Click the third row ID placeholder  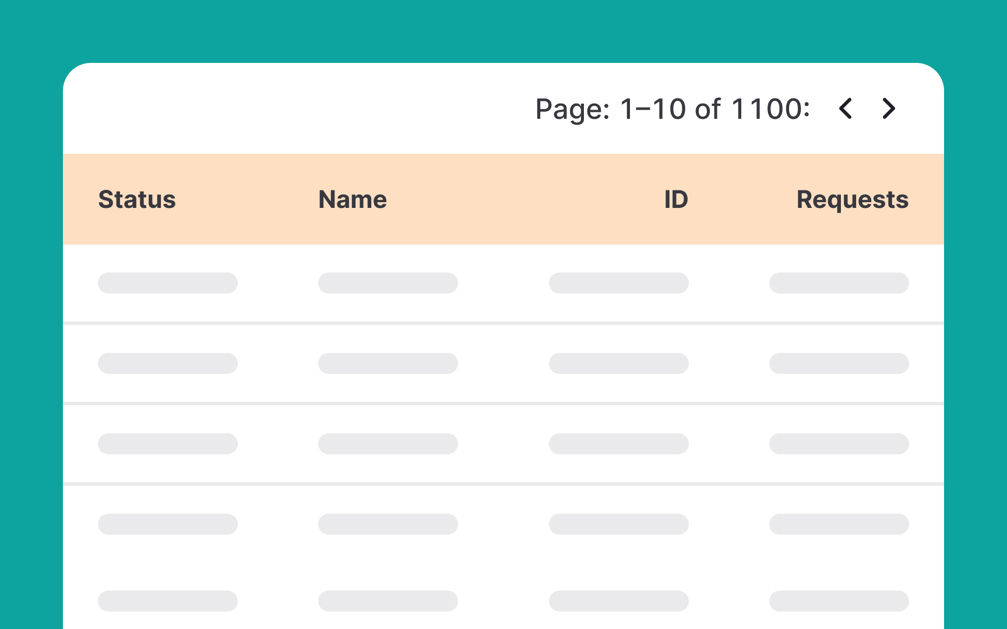pos(618,443)
